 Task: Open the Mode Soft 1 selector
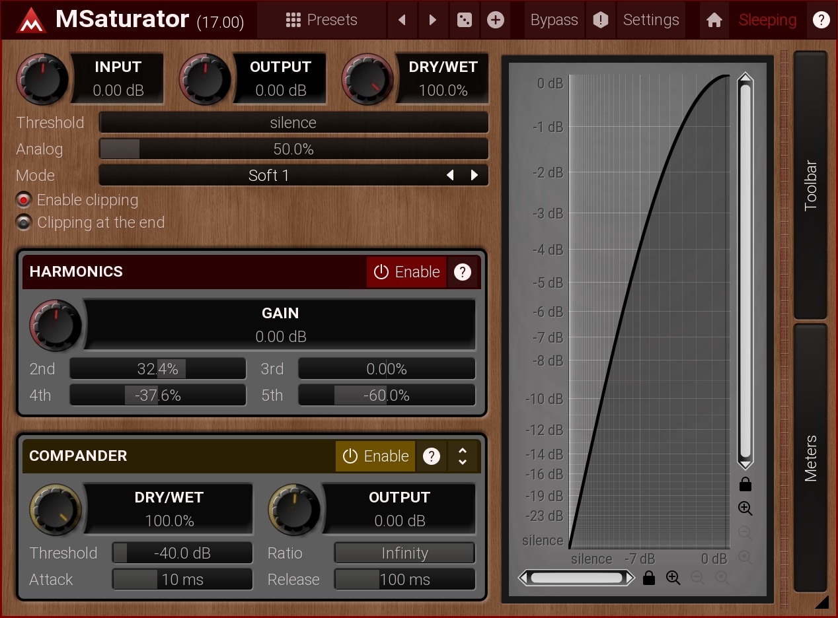(x=268, y=176)
